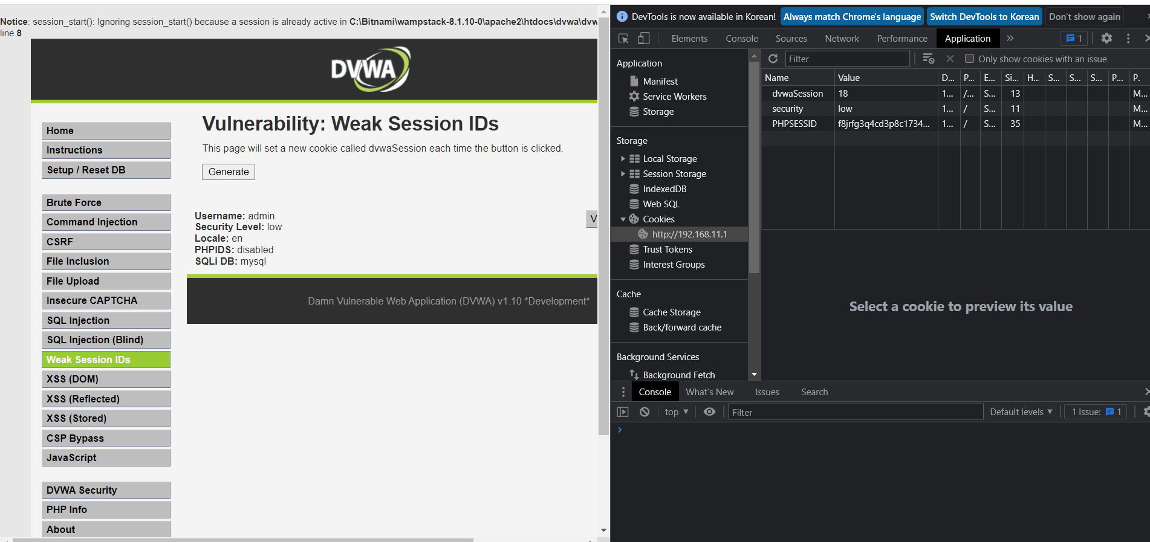Screen dimensions: 1150x542
Task: Click the console drawer three-dot menu
Action: [x=623, y=392]
